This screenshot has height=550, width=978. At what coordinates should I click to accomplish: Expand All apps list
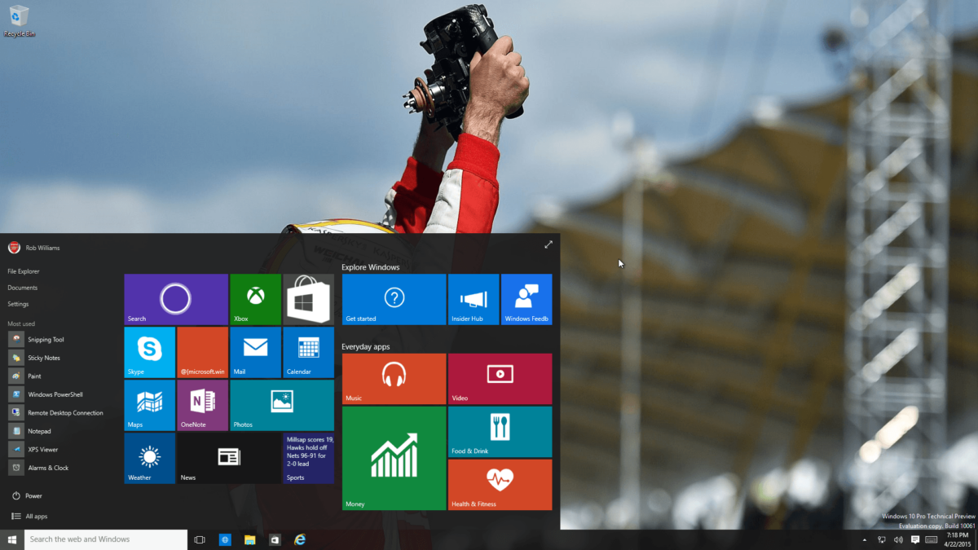(x=33, y=516)
